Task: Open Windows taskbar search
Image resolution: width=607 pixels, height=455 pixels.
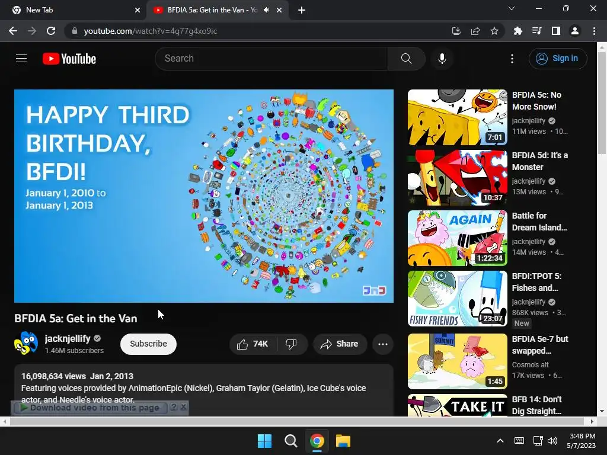Action: (x=290, y=441)
